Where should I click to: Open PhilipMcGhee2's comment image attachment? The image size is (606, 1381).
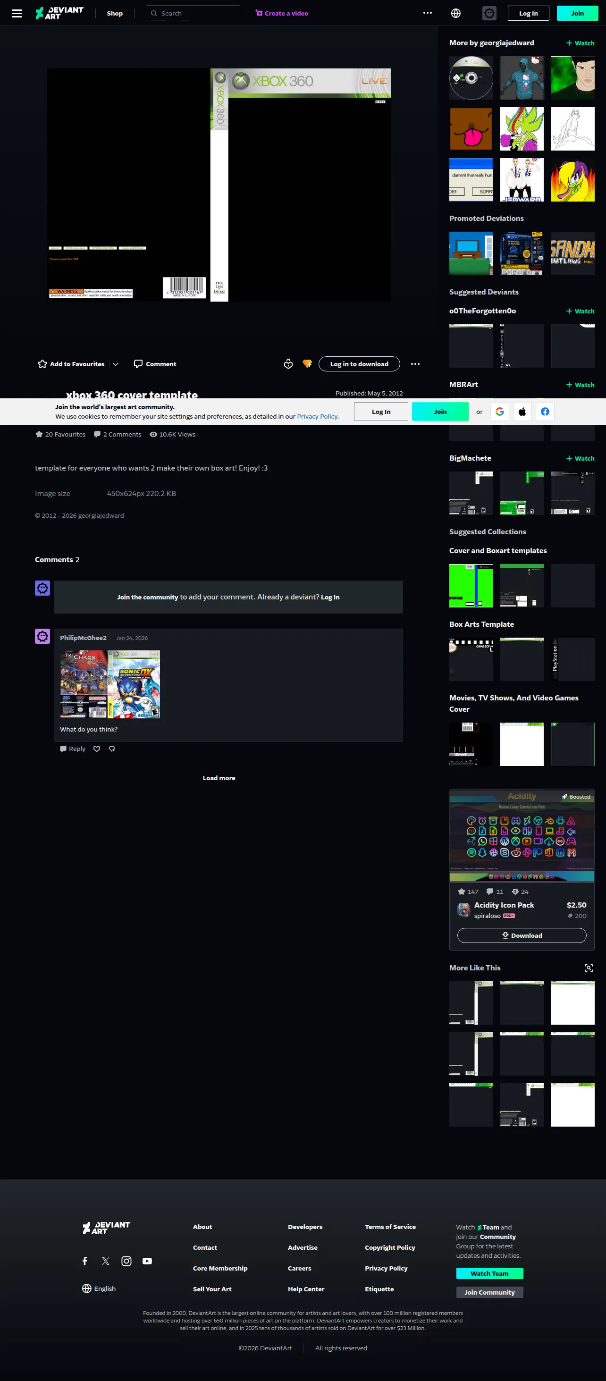point(110,685)
